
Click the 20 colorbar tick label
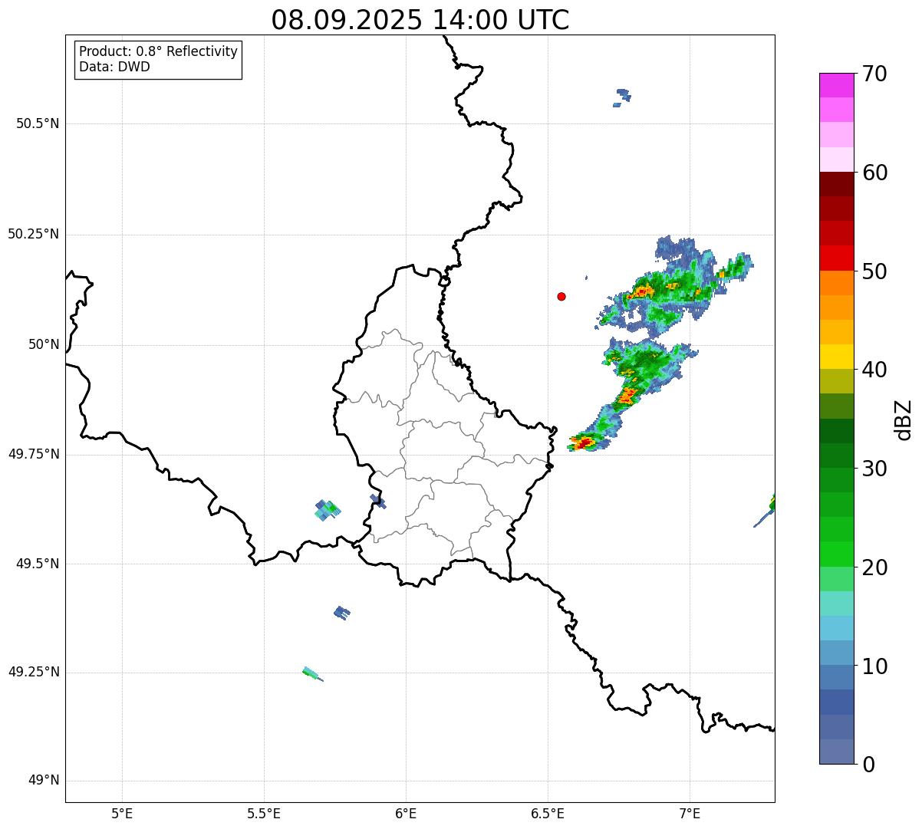tap(874, 567)
